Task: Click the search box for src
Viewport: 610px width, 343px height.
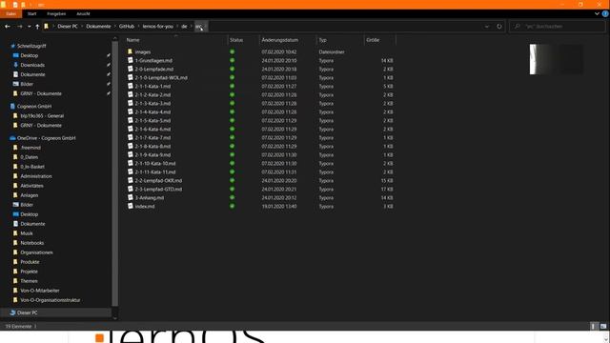Action: pos(557,27)
